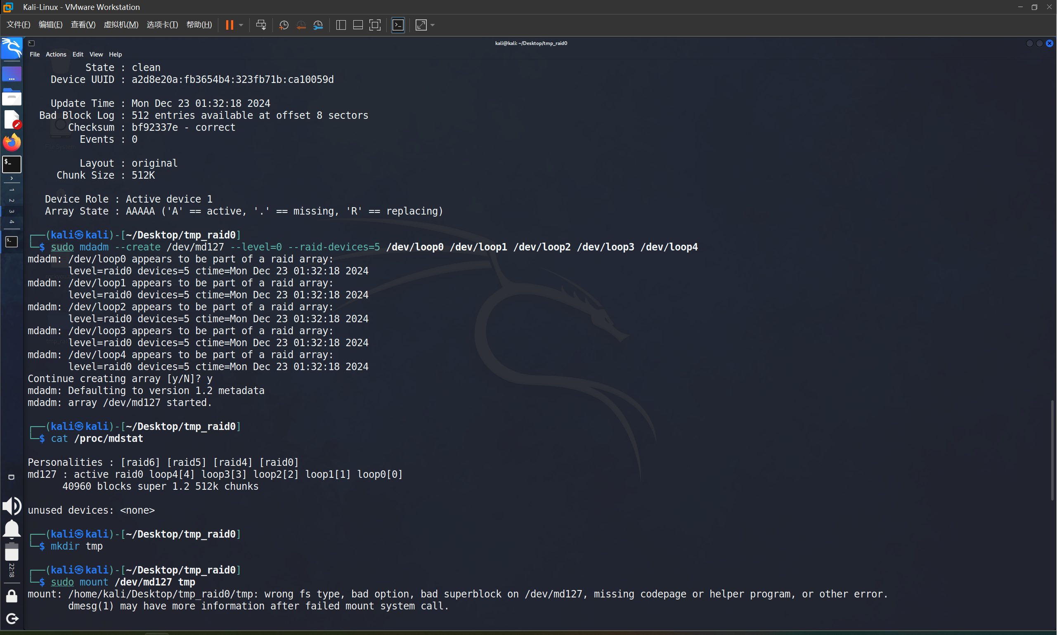Click the Device UUID value a2d8e20a:fb3654b4:323fb71b:ca10059d
Image resolution: width=1057 pixels, height=635 pixels.
[232, 80]
